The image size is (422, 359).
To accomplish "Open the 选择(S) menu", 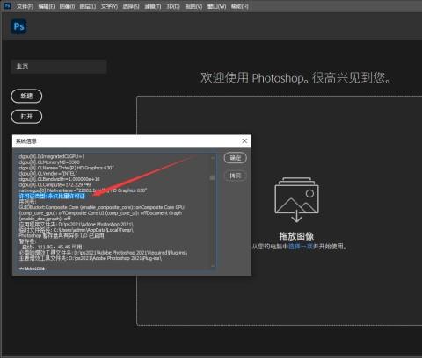I will tap(131, 6).
